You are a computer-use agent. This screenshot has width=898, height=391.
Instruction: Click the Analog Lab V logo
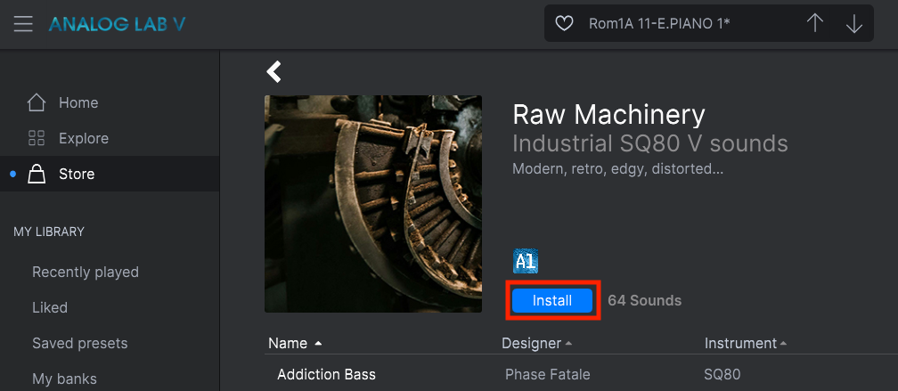[x=118, y=24]
